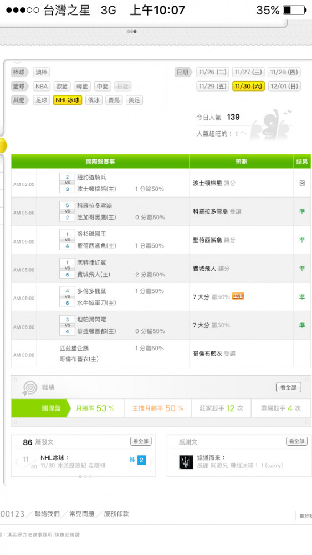Viewport: 312px width, 555px height.
Task: Open the 遠道而來 thank-you message
Action: coord(240,462)
